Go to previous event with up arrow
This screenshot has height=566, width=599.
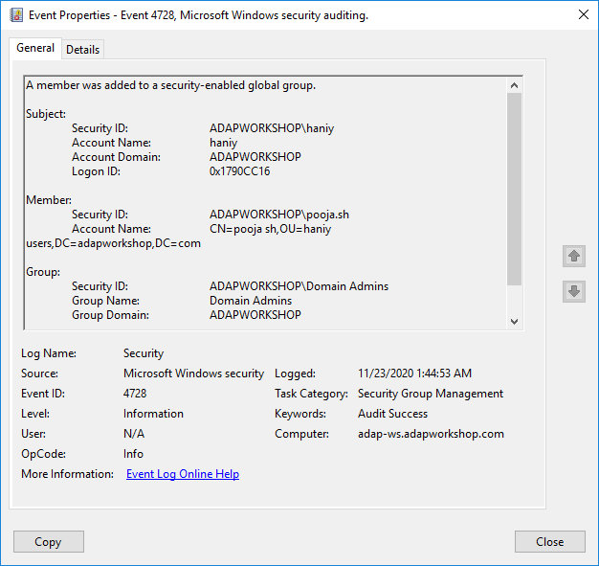pyautogui.click(x=574, y=256)
